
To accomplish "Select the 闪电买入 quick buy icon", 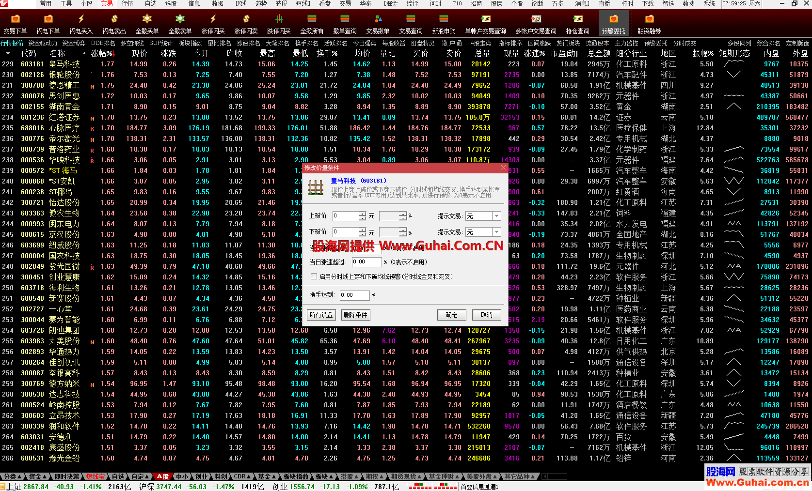I will (81, 24).
